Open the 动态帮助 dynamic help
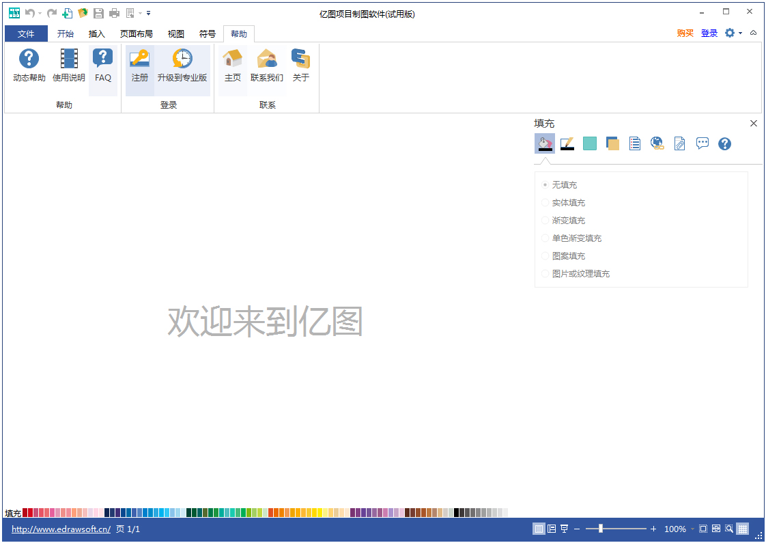The height and width of the screenshot is (543, 766). 29,66
